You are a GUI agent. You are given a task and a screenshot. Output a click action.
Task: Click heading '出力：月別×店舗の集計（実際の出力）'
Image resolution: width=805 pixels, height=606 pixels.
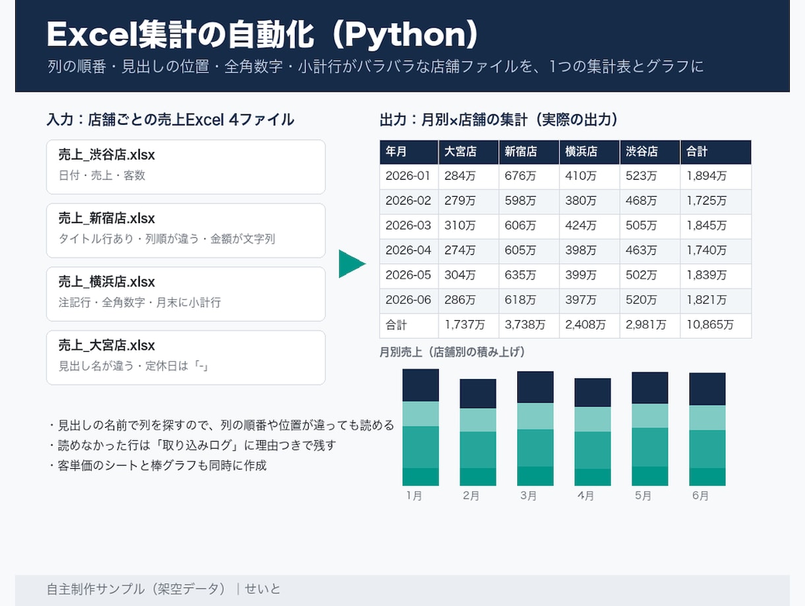click(498, 119)
